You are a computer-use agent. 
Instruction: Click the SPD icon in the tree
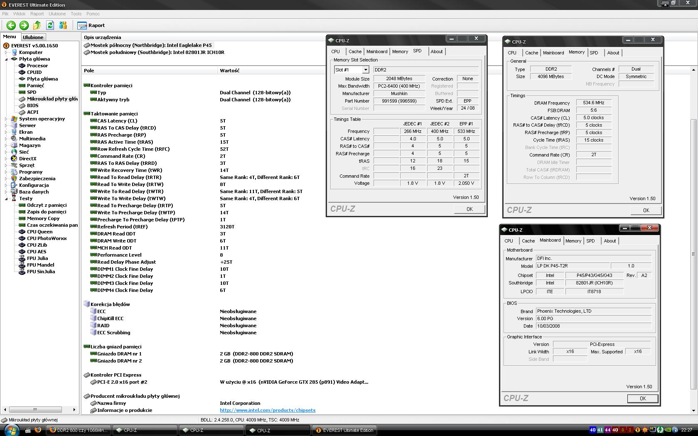(x=22, y=92)
